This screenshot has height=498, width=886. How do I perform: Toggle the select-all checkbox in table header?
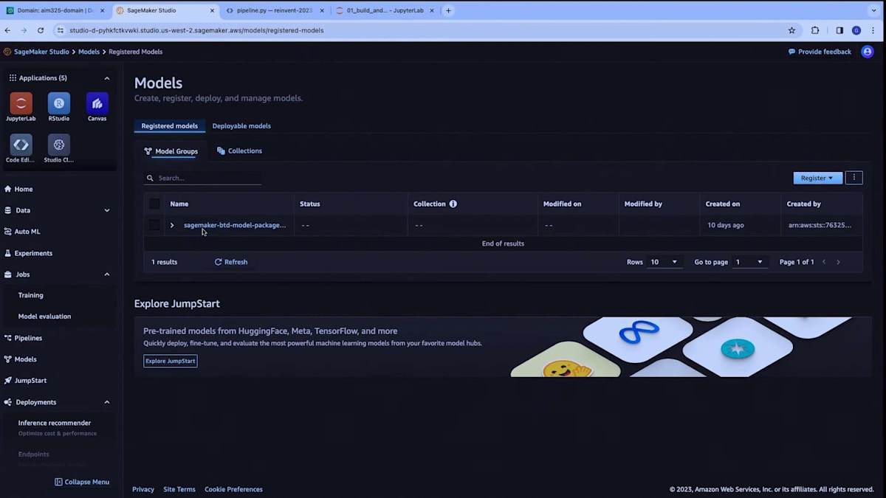tap(154, 204)
